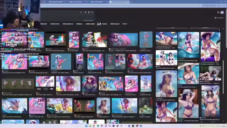Open the Google apps grid icon
The width and height of the screenshot is (227, 128).
click(x=218, y=12)
